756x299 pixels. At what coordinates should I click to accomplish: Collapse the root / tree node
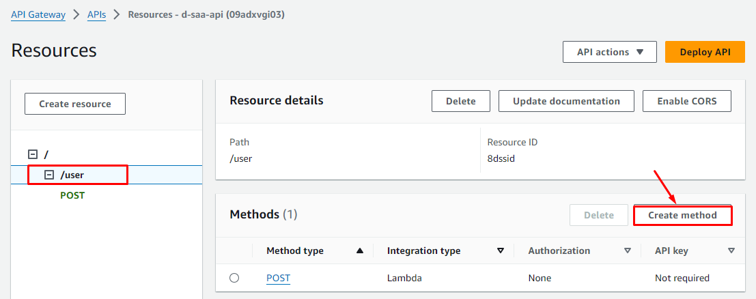click(x=32, y=154)
